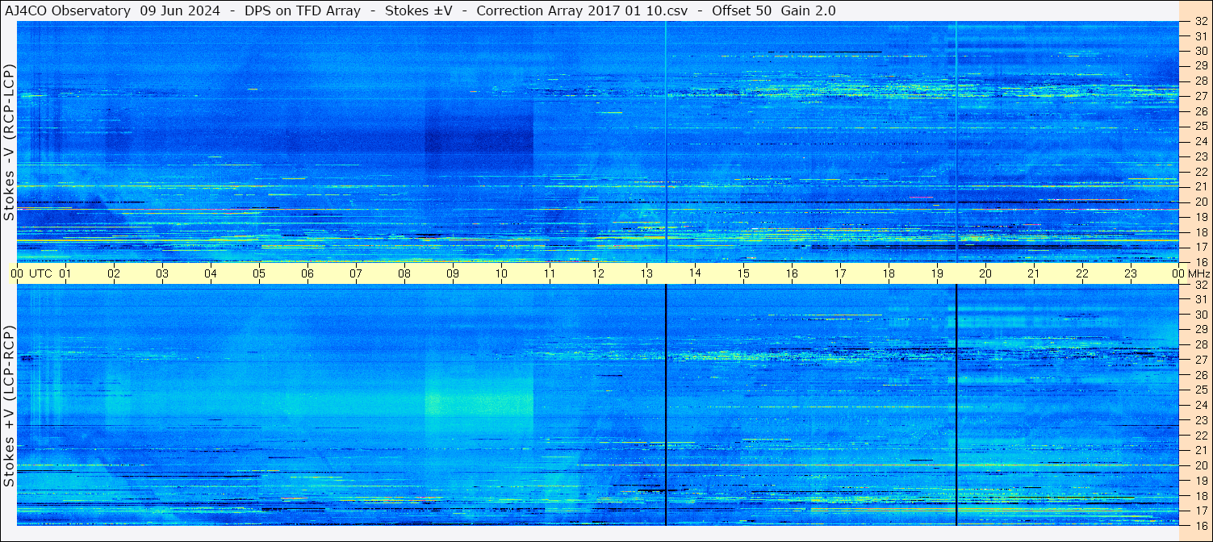Image resolution: width=1213 pixels, height=542 pixels.
Task: Select hour 05 on the UTC time axis
Action: click(x=259, y=273)
